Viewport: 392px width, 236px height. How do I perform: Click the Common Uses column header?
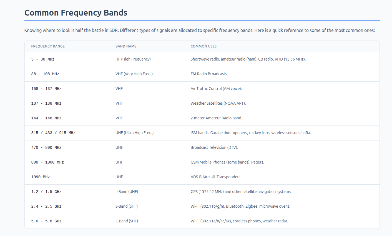pyautogui.click(x=203, y=46)
